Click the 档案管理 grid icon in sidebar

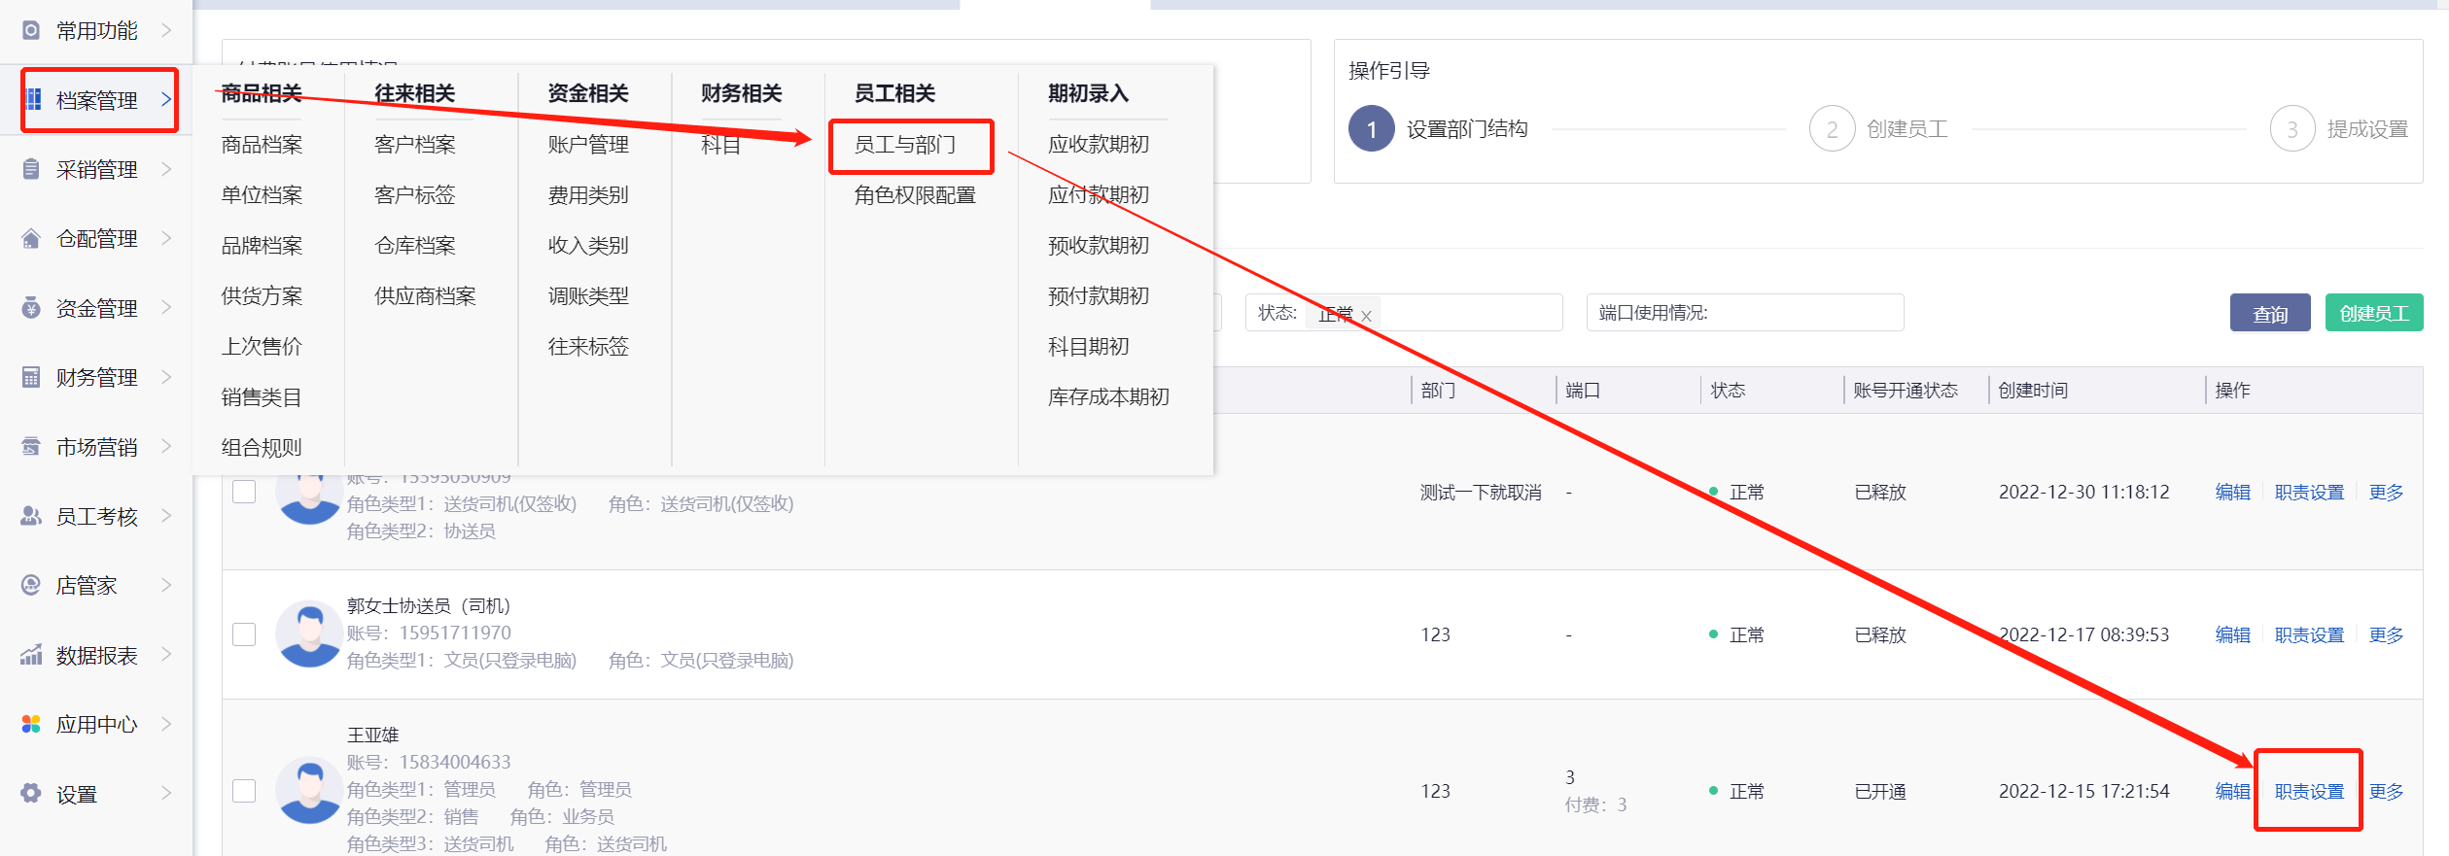tap(33, 99)
